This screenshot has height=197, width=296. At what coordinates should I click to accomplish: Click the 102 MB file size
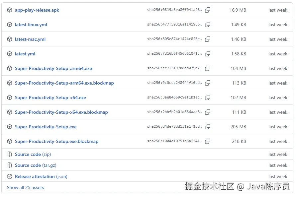pos(238,98)
